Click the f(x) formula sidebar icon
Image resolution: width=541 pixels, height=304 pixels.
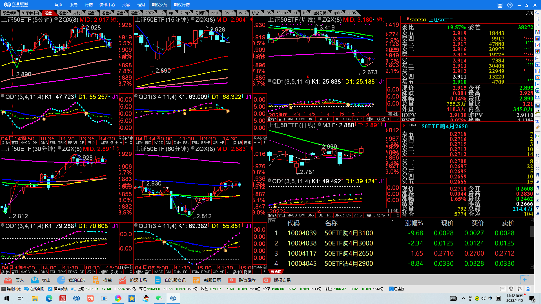(538, 90)
